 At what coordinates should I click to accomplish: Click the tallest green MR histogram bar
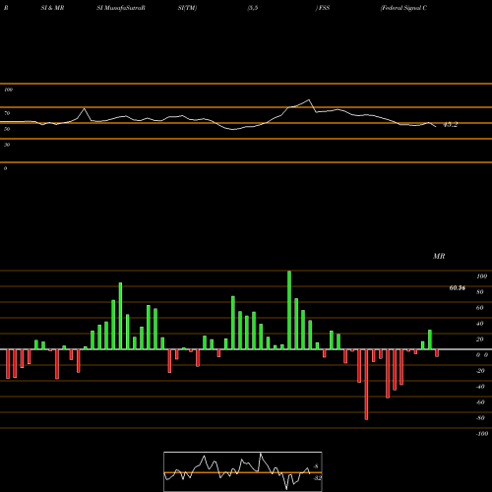[x=289, y=310]
